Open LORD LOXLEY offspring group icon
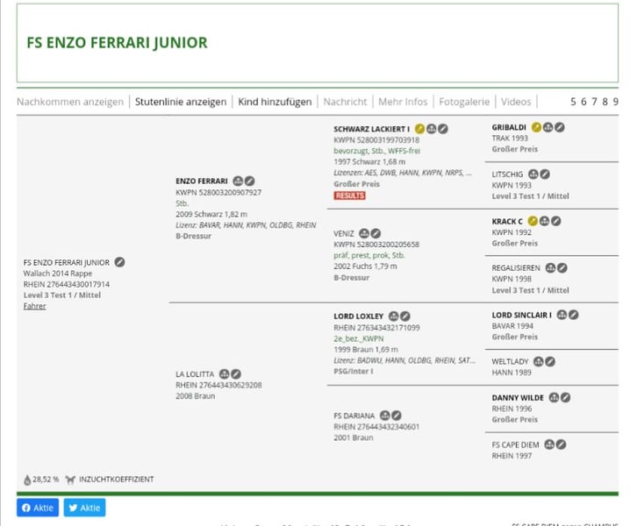 [x=394, y=316]
